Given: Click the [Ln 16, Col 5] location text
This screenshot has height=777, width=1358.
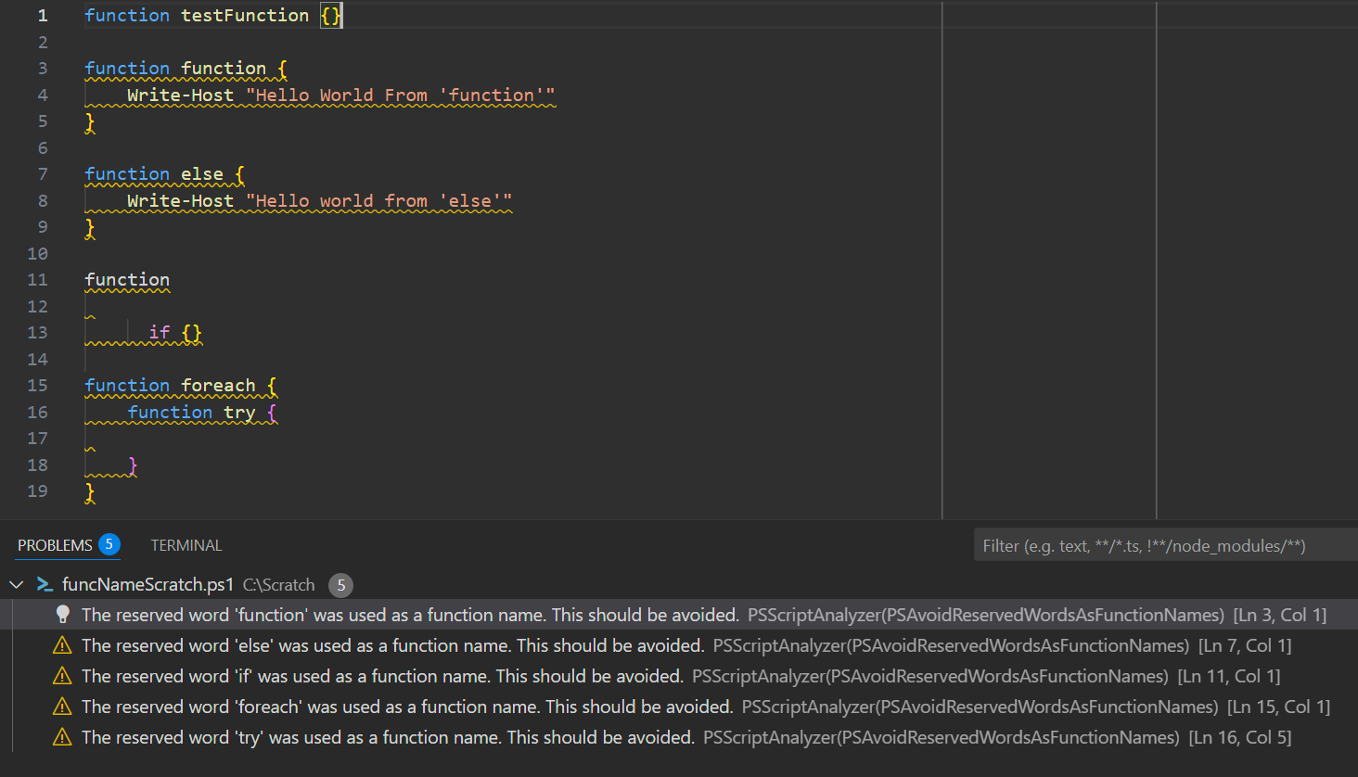Looking at the screenshot, I should point(1240,737).
